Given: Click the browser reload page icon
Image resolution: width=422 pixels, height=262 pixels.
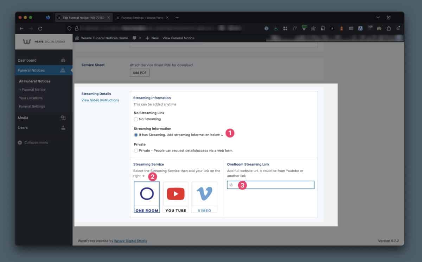Looking at the screenshot, I should (40, 28).
